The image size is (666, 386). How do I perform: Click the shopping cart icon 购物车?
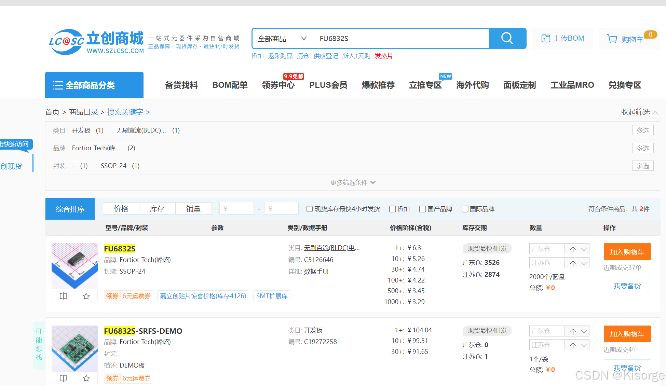click(x=629, y=39)
